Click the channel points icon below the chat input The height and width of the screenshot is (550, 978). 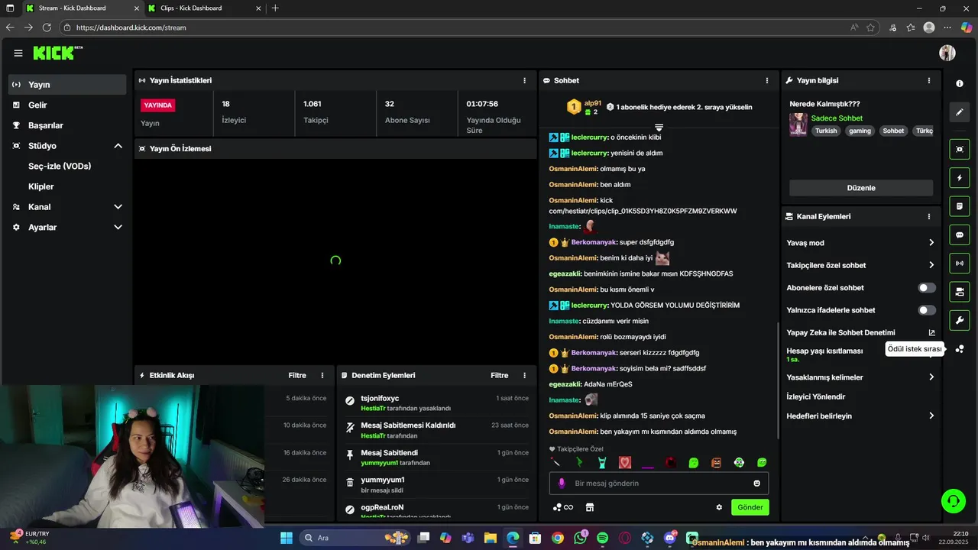coord(562,507)
